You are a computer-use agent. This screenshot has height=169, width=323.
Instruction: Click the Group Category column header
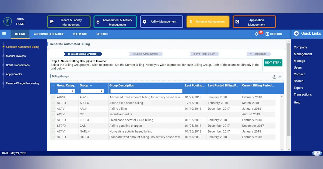click(x=67, y=86)
